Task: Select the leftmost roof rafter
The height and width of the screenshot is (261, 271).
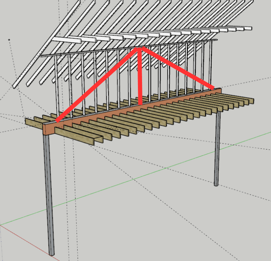Action: click(x=47, y=44)
